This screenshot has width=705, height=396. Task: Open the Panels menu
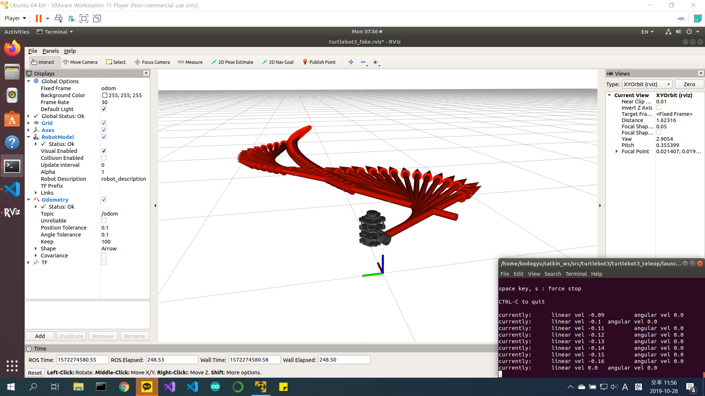(x=50, y=51)
